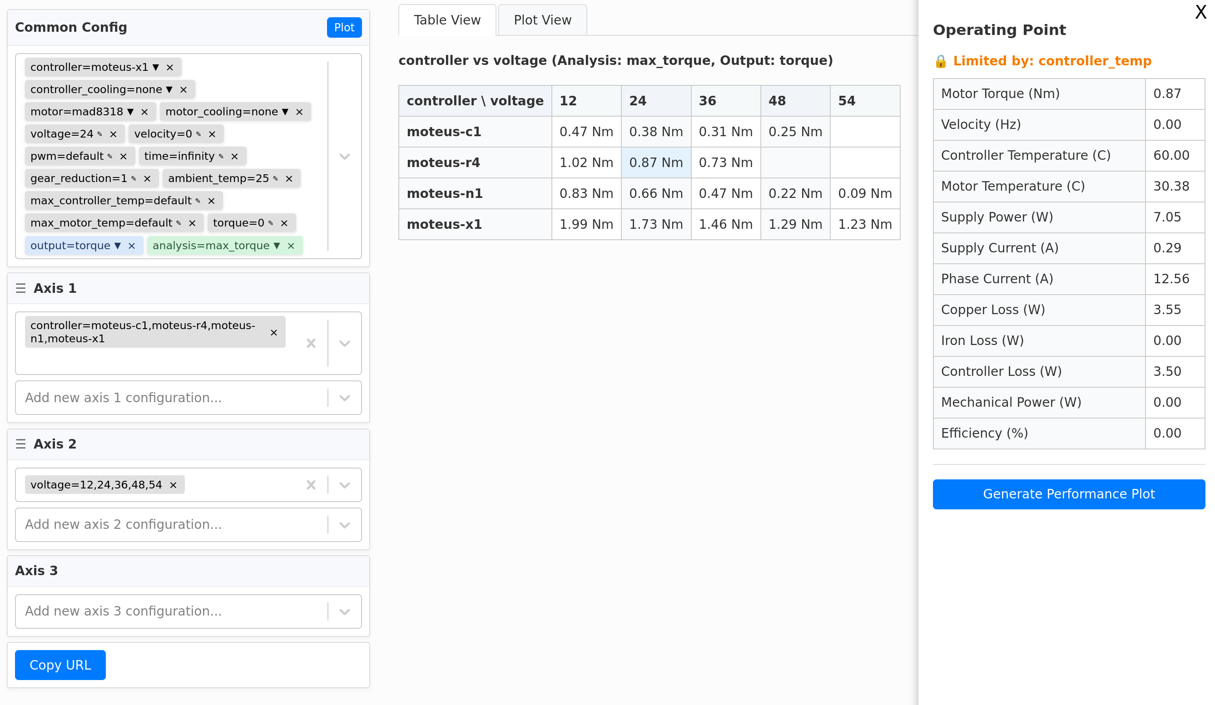Switch to the Plot View tab

click(542, 20)
